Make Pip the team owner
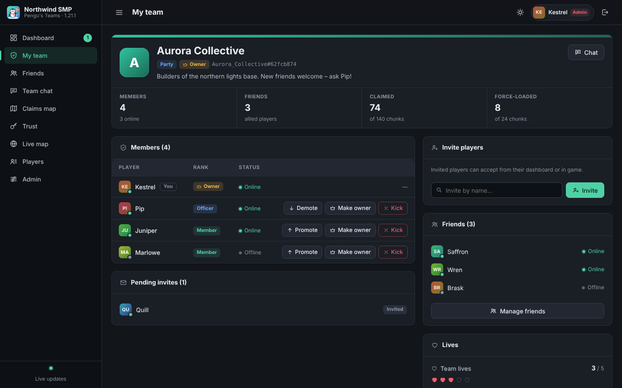Viewport: 622px width, 388px height. point(350,208)
